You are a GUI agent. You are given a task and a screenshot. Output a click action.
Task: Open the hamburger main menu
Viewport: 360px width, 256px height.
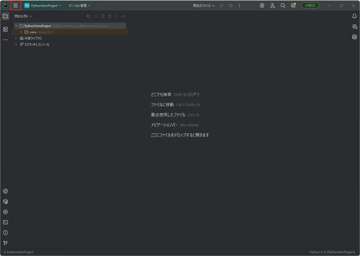(x=16, y=5)
